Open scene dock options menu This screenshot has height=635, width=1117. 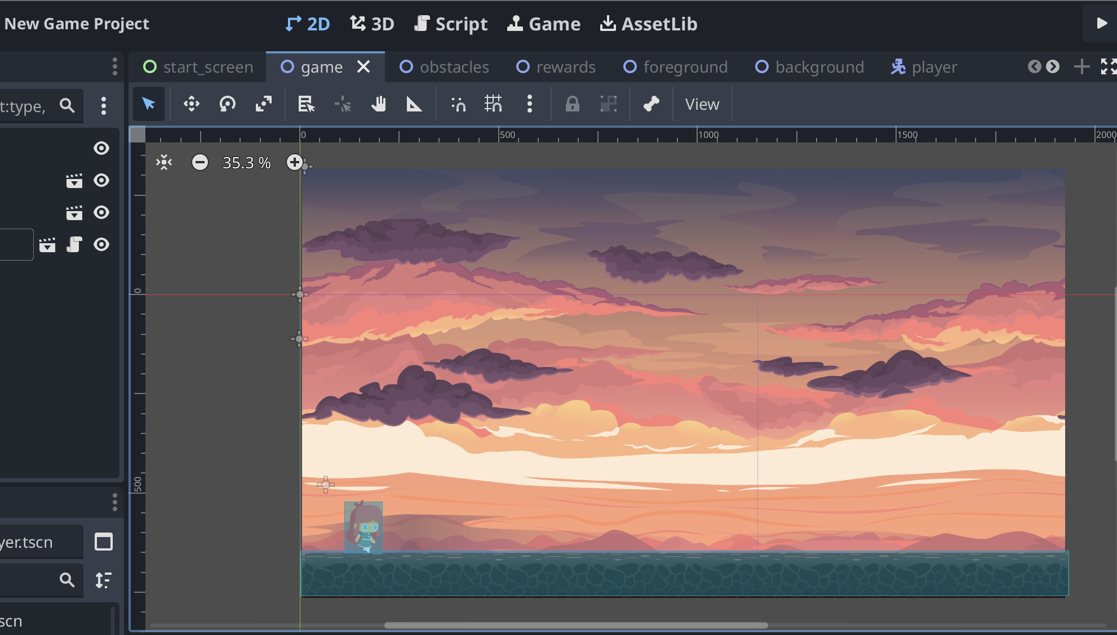click(x=115, y=66)
